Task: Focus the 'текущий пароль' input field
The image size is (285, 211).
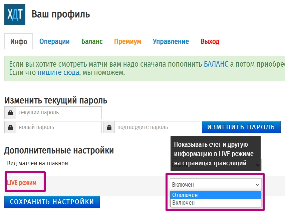Action: coord(58,113)
